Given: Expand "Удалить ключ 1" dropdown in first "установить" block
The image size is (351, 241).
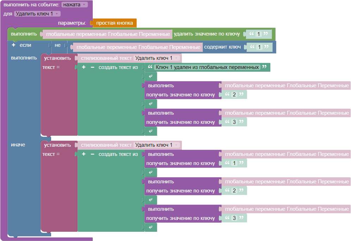Looking at the screenshot, I should coord(157,58).
